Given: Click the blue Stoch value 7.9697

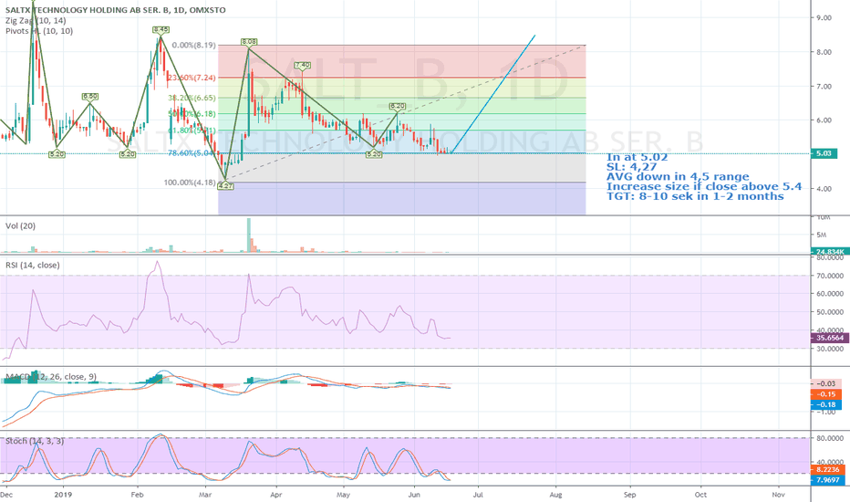Looking at the screenshot, I should click(x=826, y=480).
